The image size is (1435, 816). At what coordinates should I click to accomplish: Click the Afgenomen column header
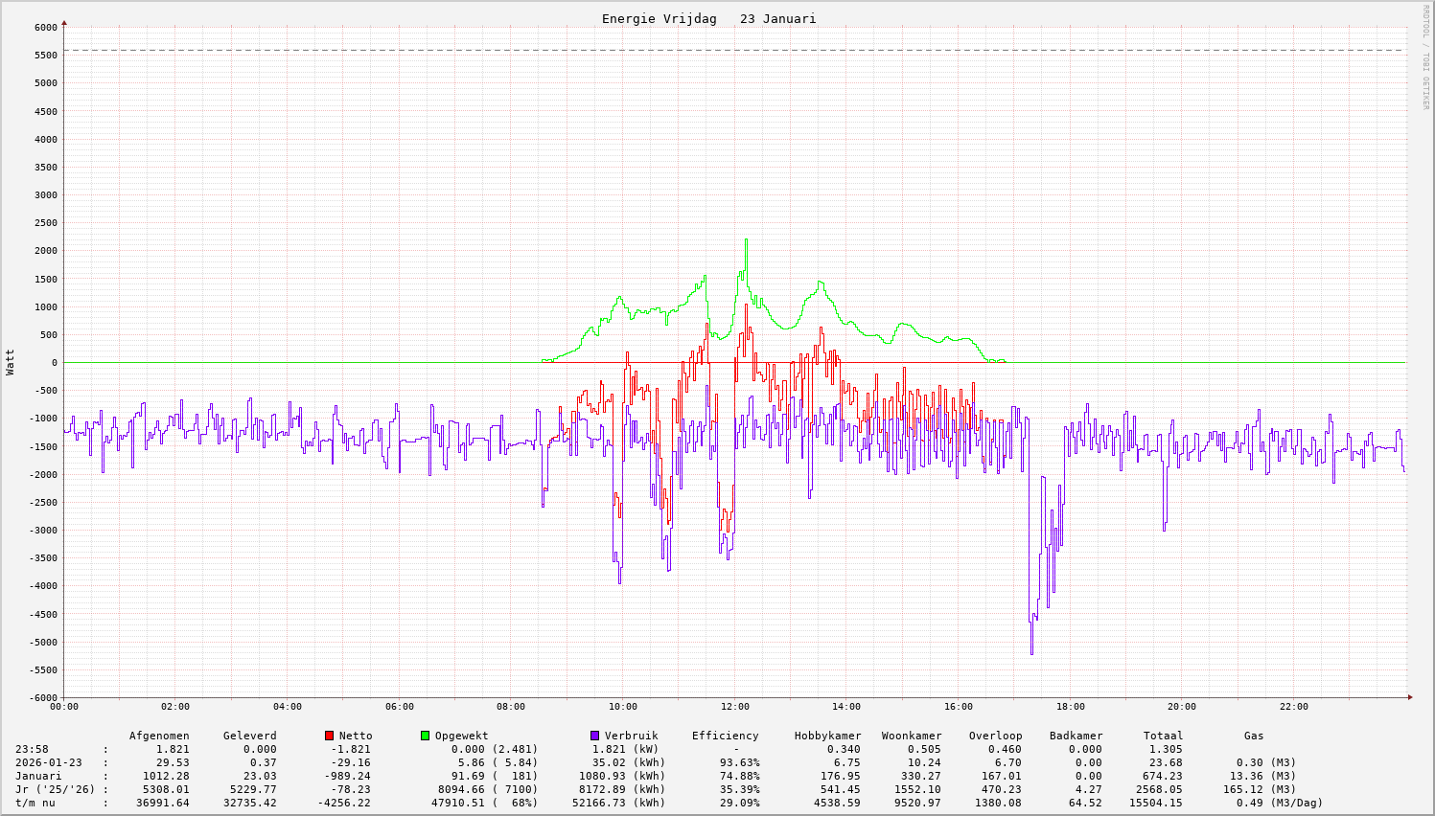click(159, 736)
